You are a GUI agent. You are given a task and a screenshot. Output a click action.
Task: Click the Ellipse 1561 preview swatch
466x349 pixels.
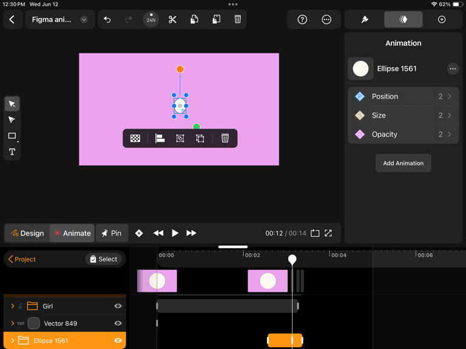(x=360, y=69)
